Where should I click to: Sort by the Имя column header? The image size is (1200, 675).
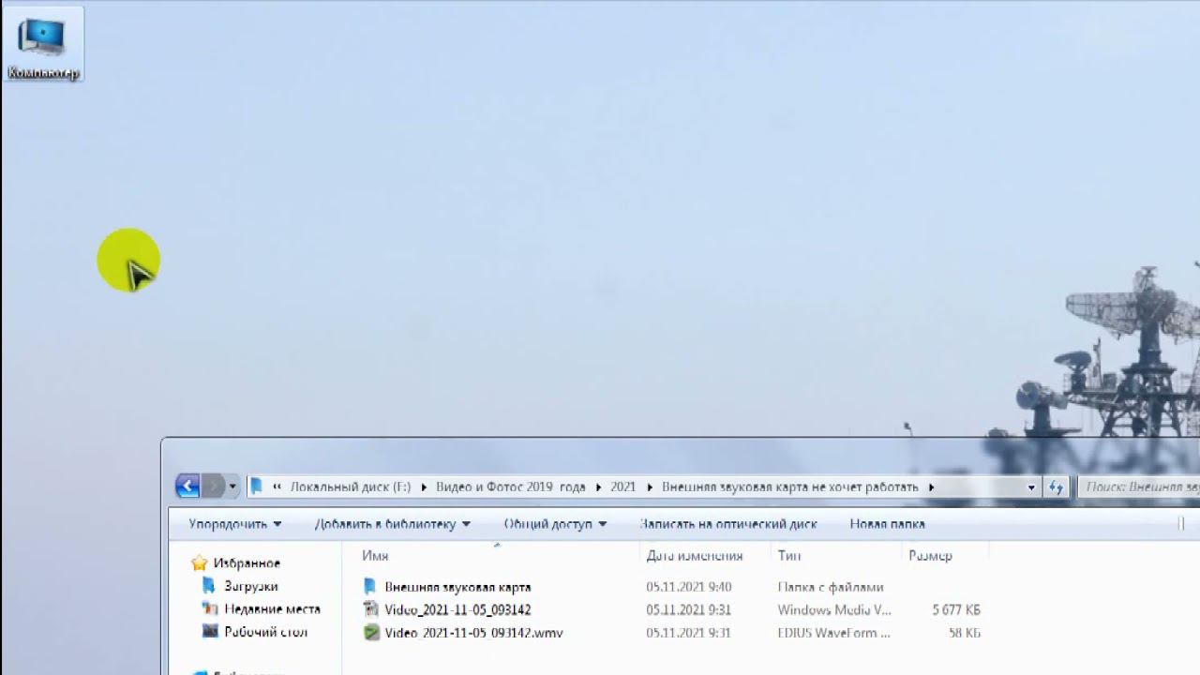click(375, 556)
